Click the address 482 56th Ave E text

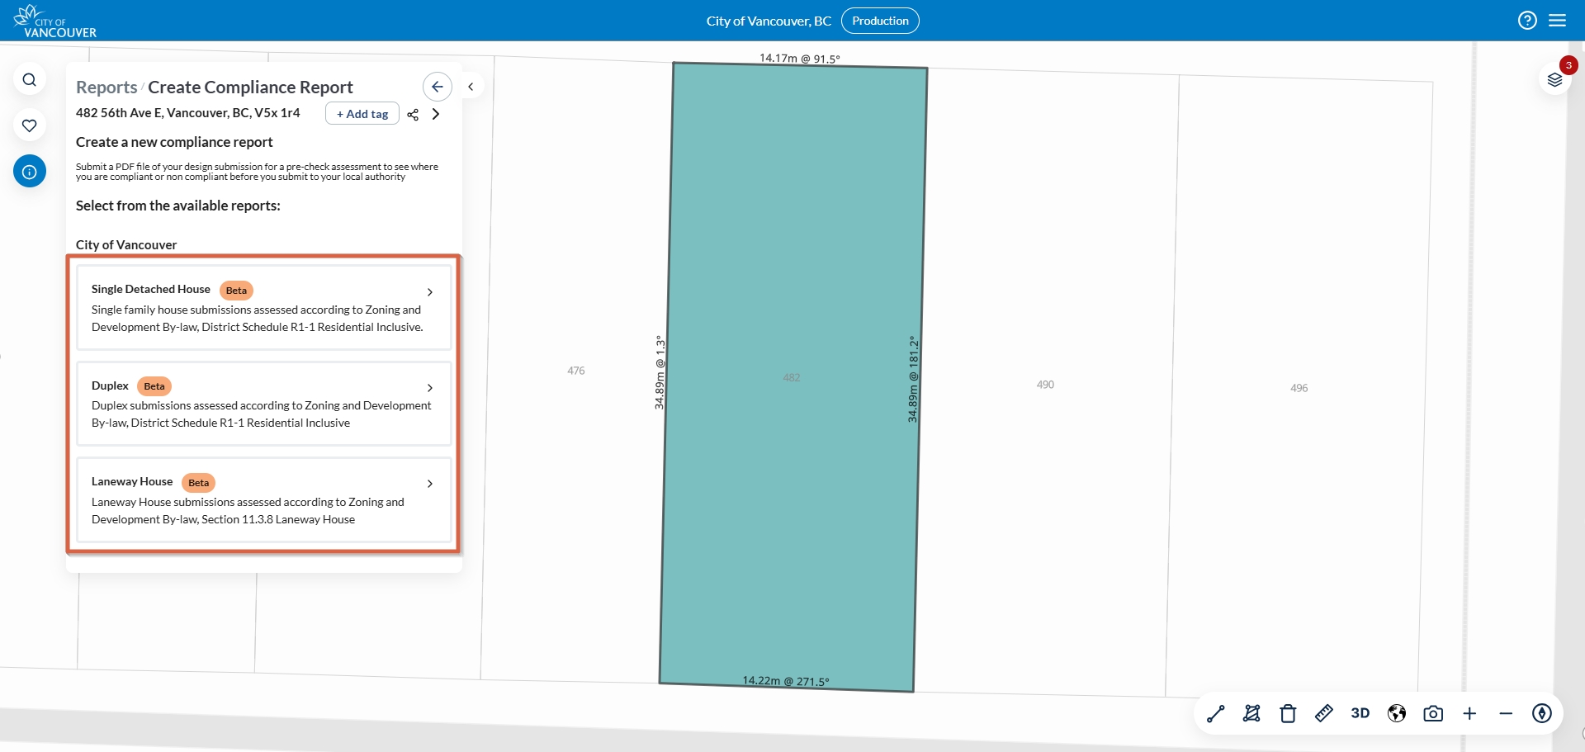tap(188, 113)
